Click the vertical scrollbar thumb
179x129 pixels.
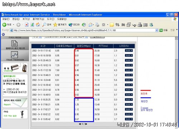176,91
